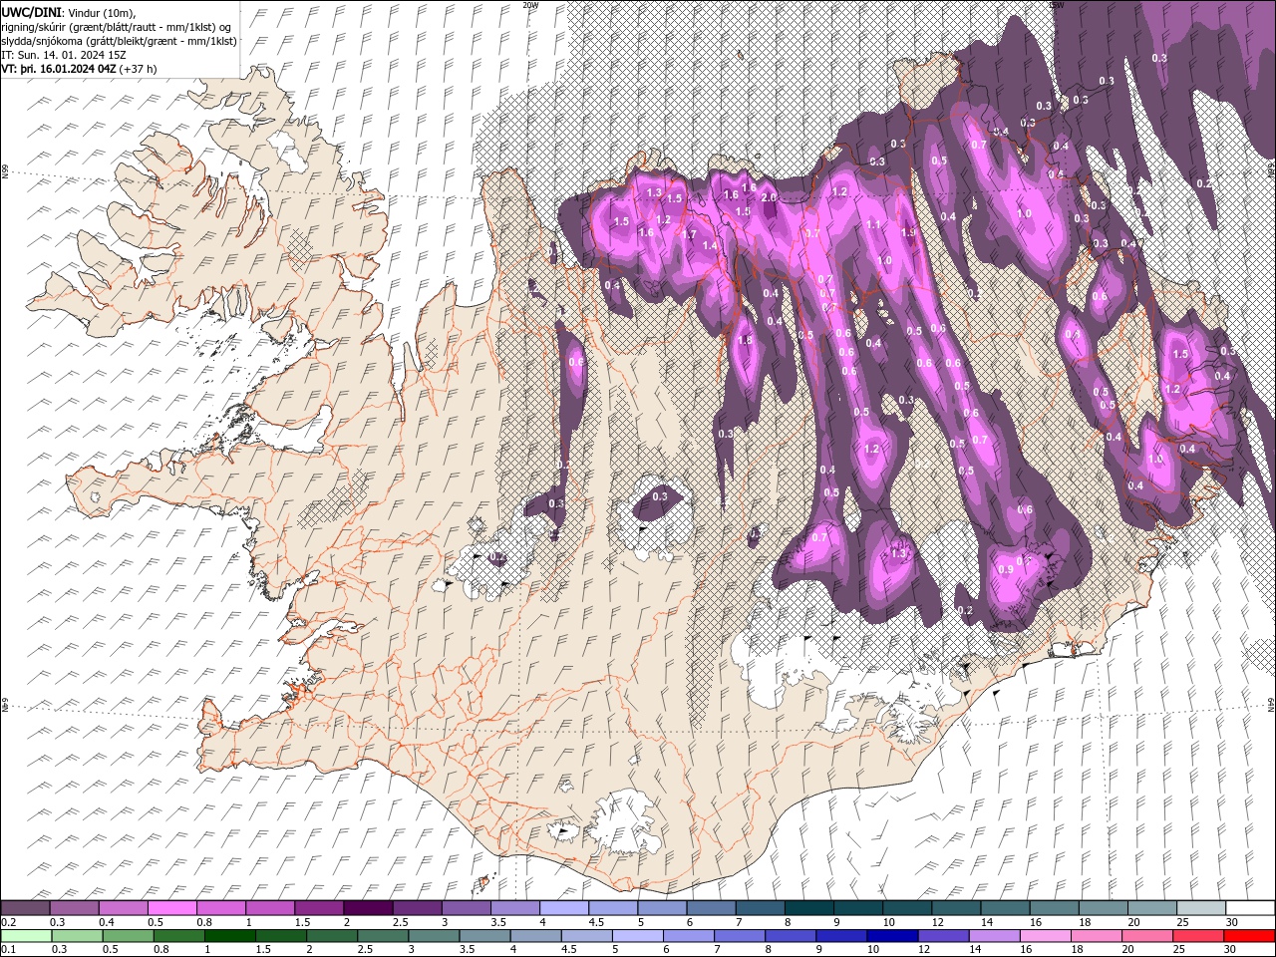Click the pale green swatch between 0.1 and 0.3
Image resolution: width=1276 pixels, height=957 pixels.
coord(26,935)
